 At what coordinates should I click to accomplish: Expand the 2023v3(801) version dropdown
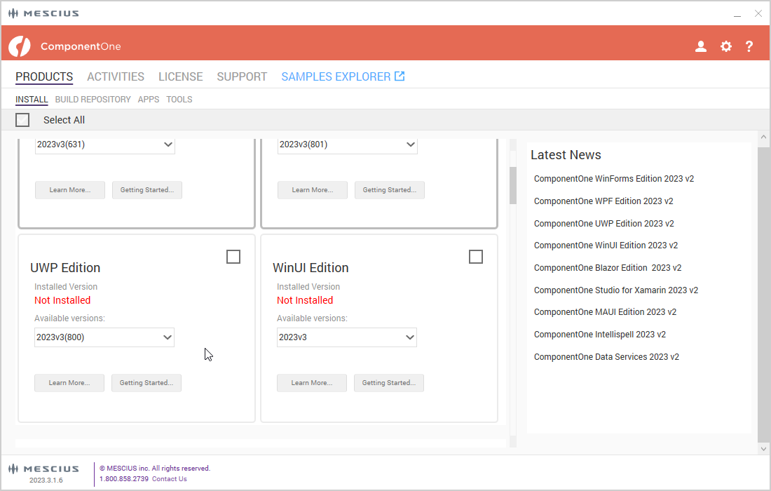[347, 144]
